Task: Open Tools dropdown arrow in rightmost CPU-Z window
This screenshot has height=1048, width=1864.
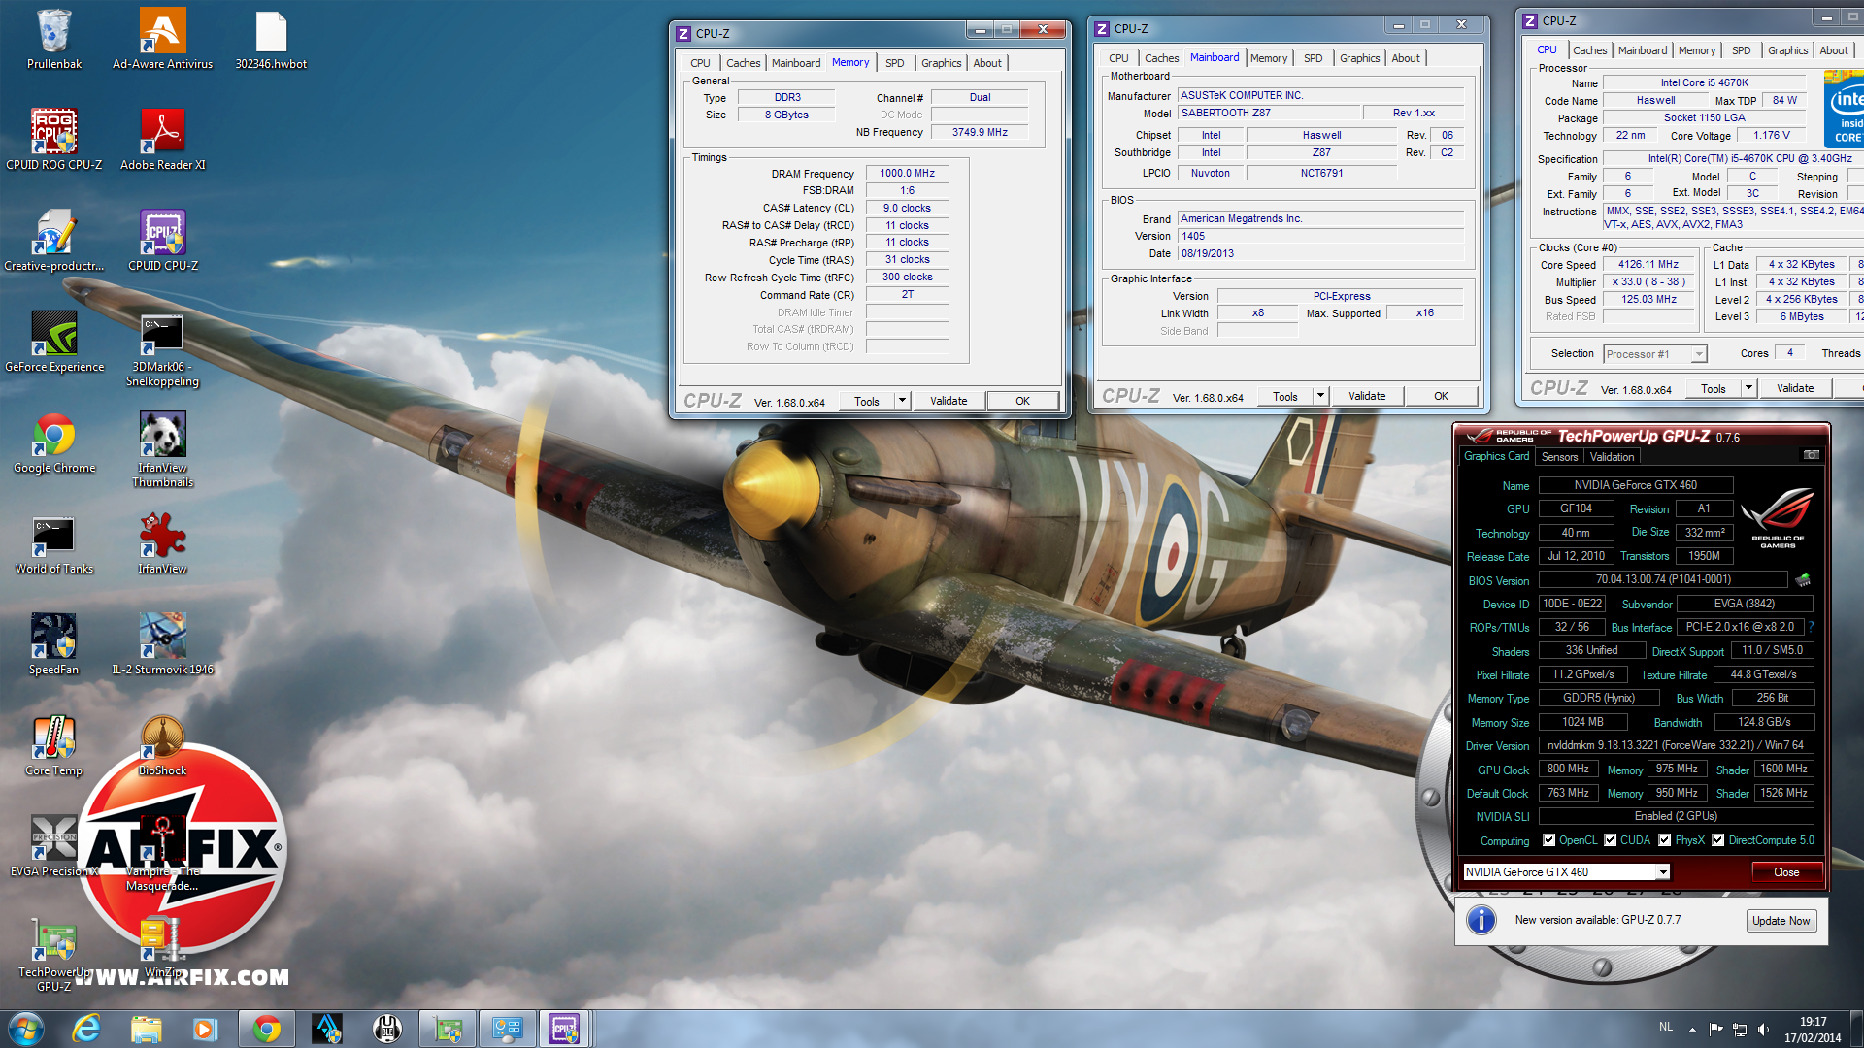Action: tap(1748, 388)
